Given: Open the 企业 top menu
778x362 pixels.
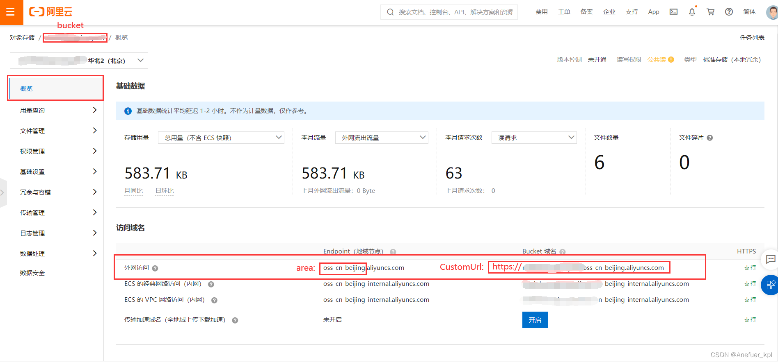Looking at the screenshot, I should point(609,12).
